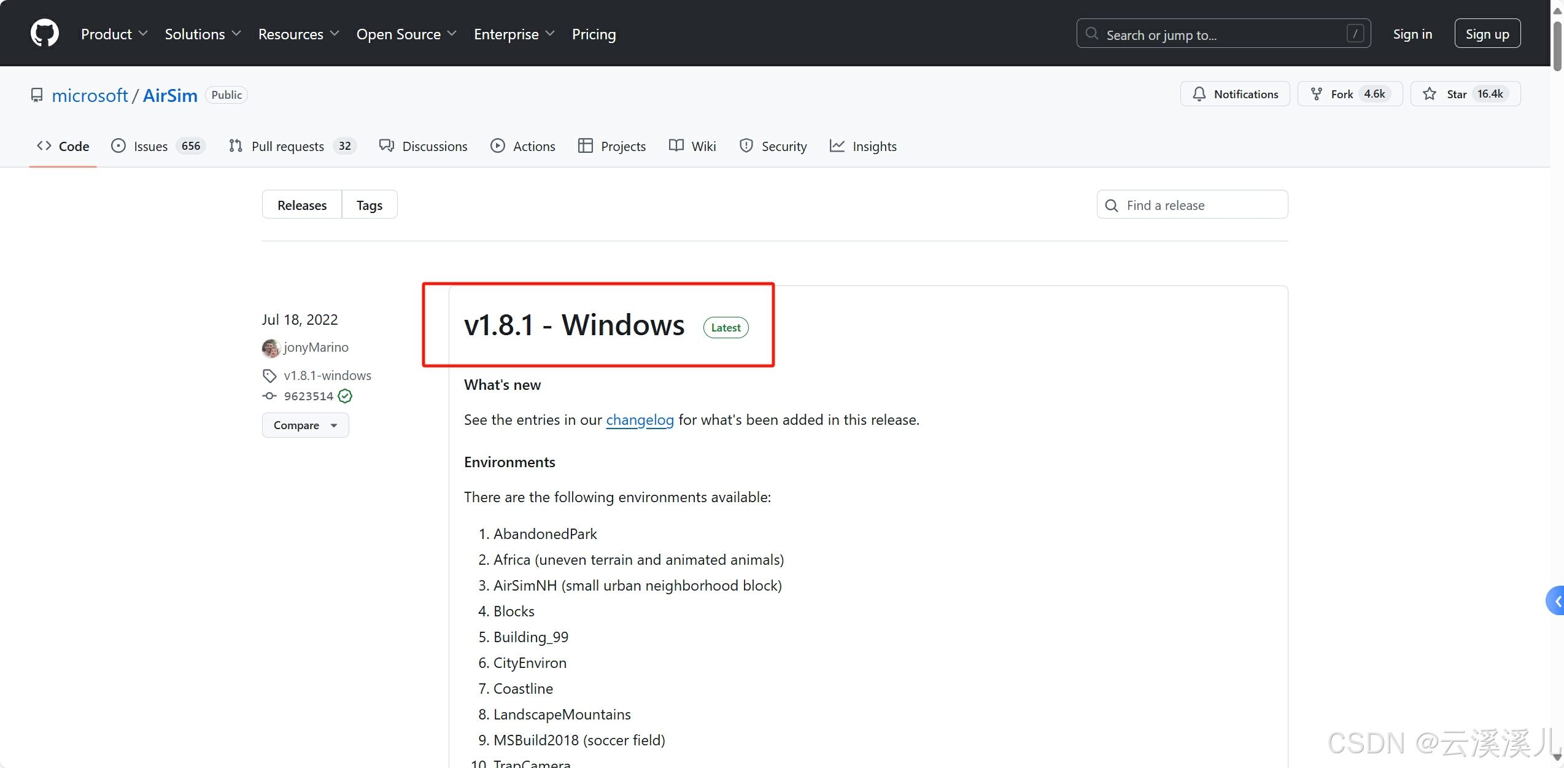Open jonyMarino's avatar profile picture

coord(271,348)
